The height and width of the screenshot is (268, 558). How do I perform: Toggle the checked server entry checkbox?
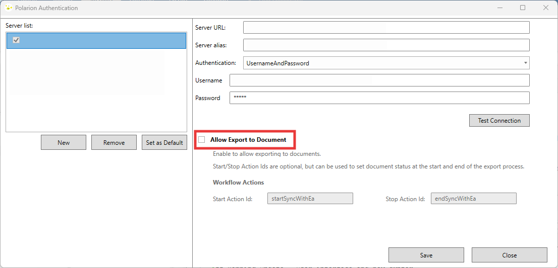pos(16,40)
